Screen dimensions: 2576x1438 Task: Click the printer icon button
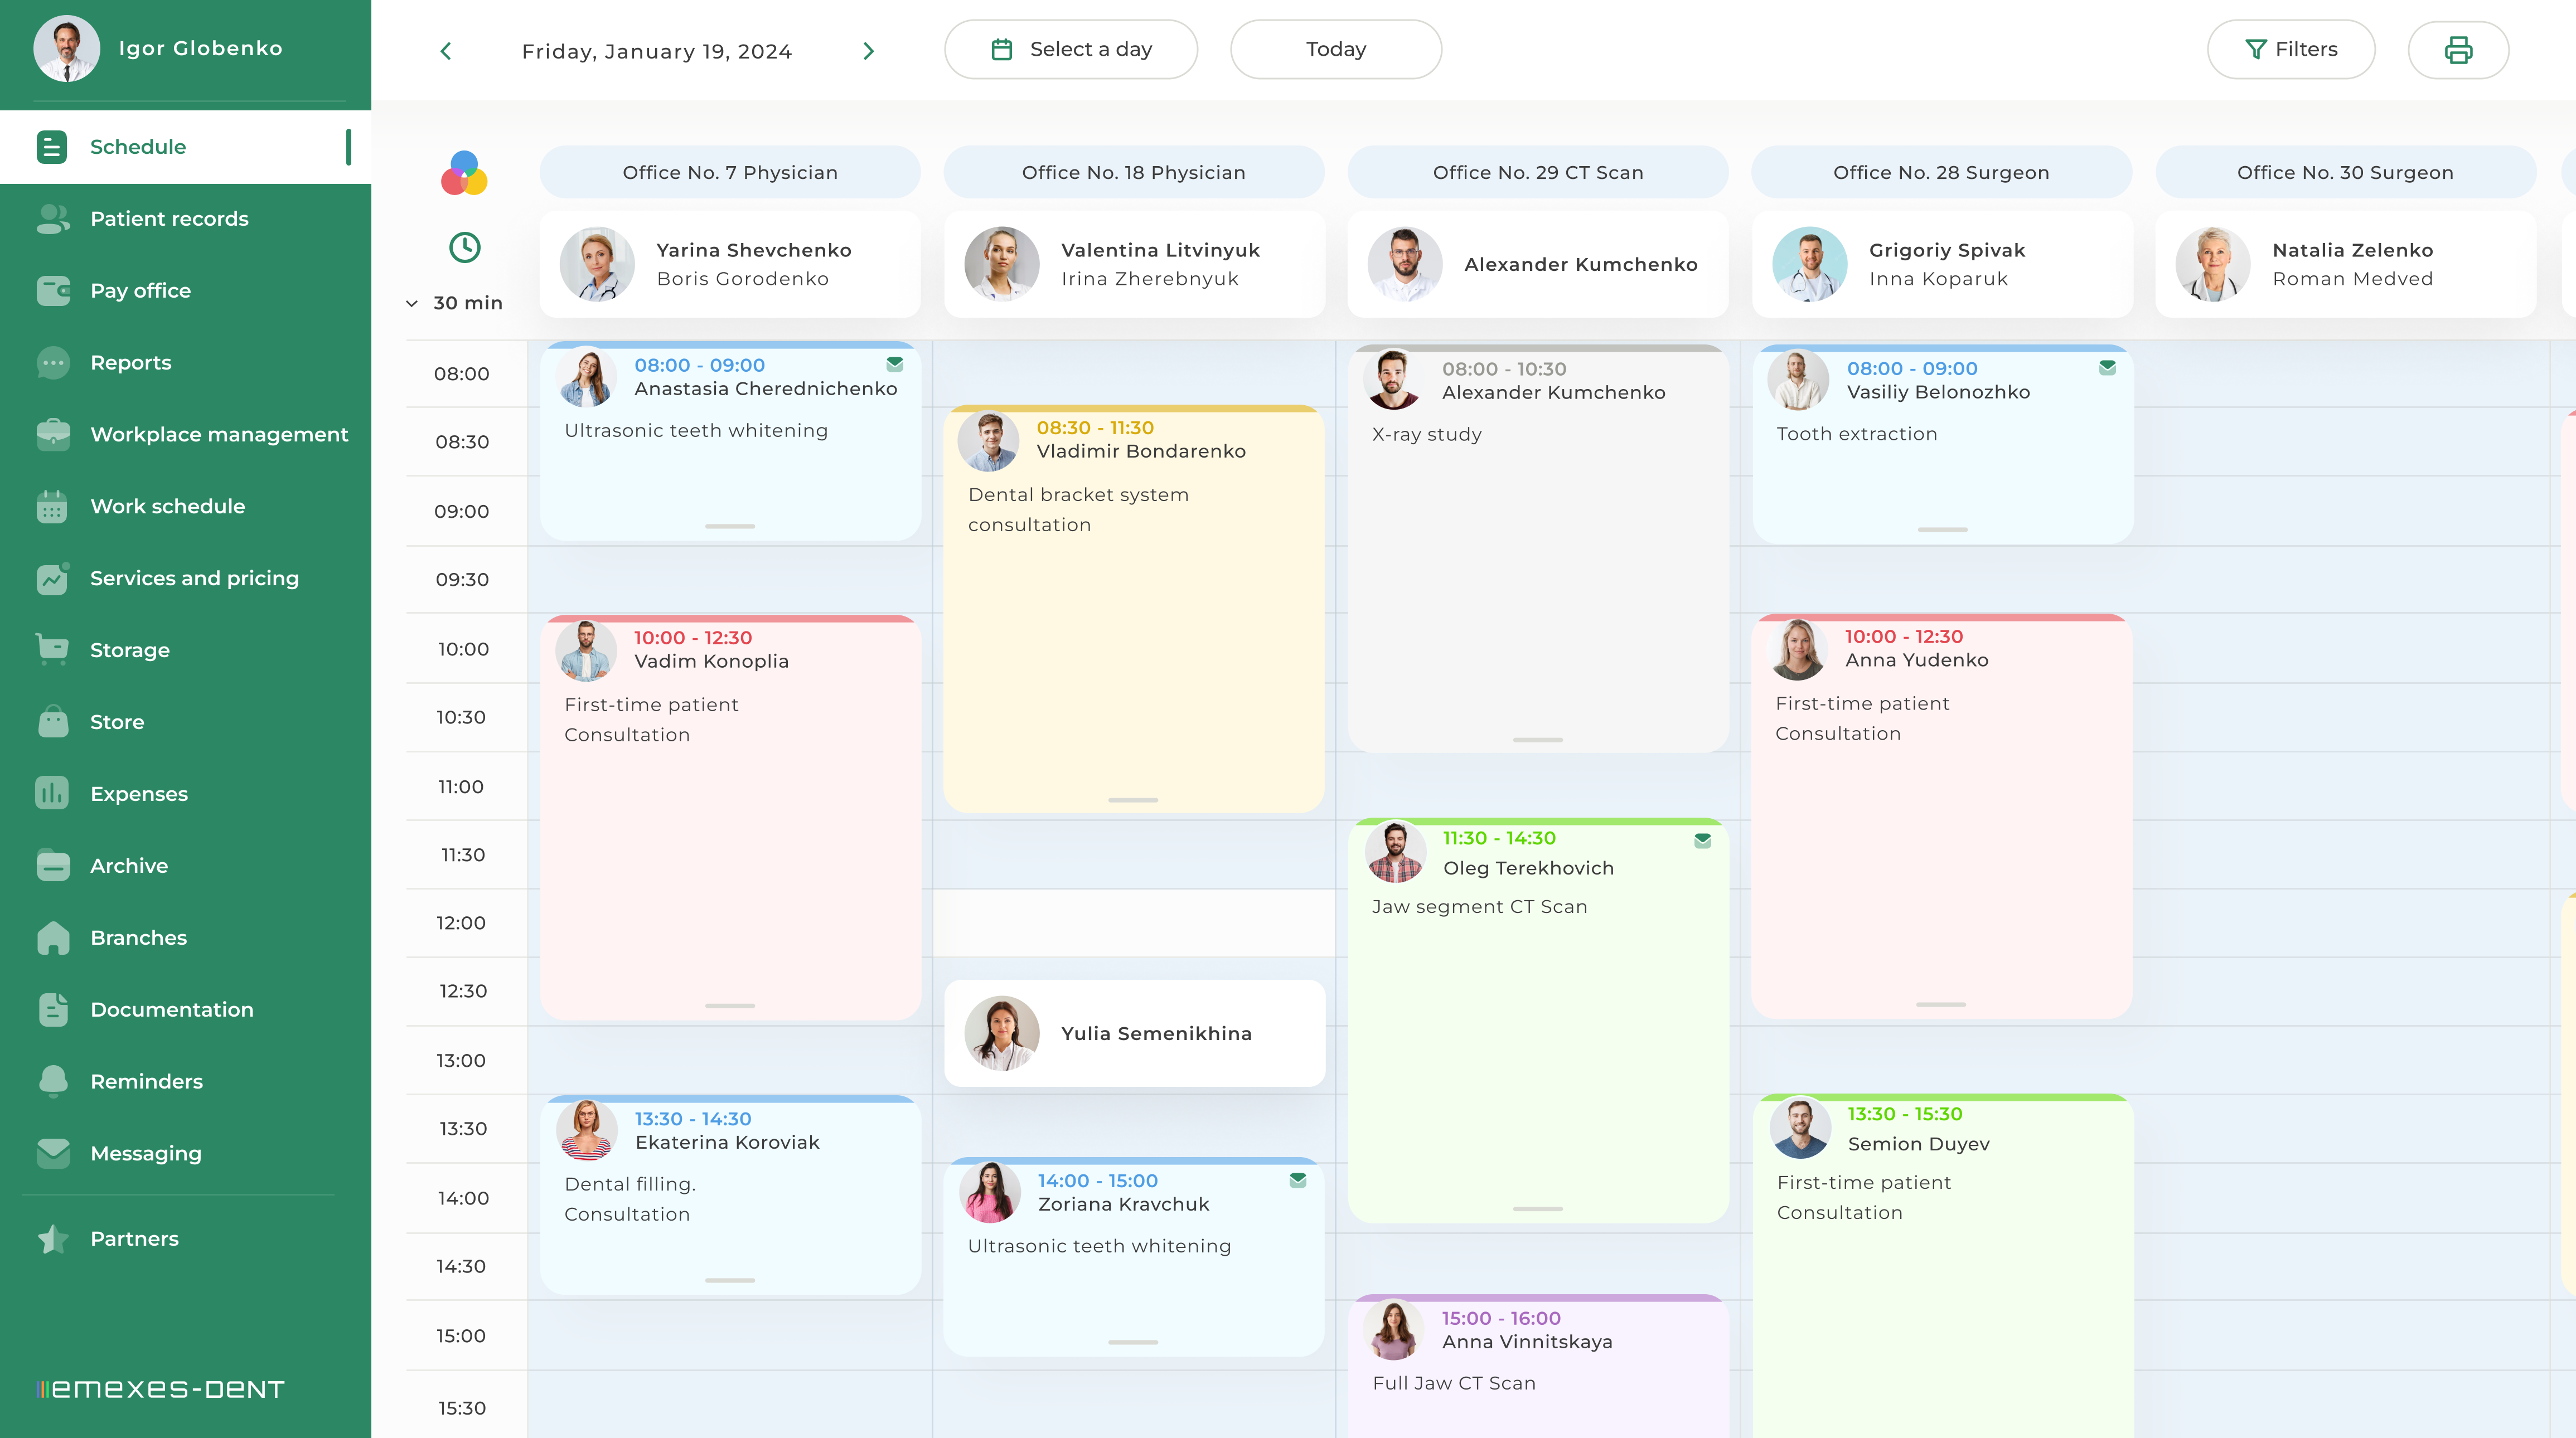click(2458, 50)
